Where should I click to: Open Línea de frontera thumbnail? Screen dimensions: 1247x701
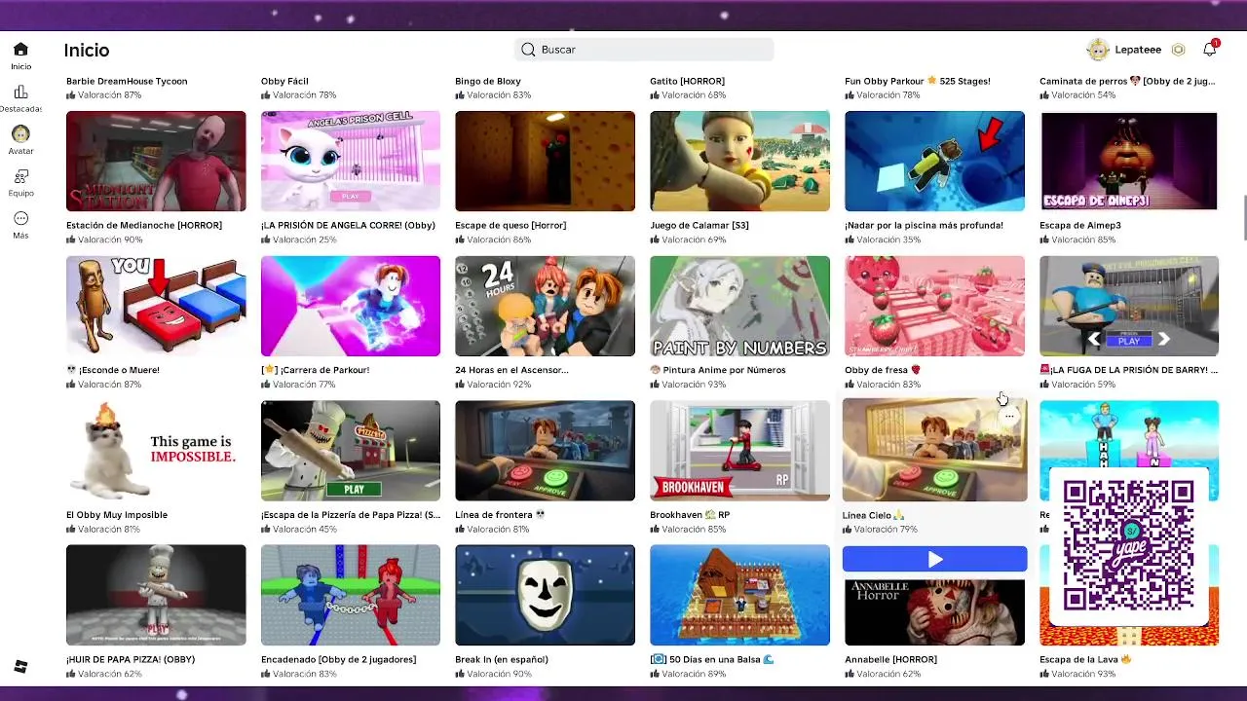tap(545, 451)
